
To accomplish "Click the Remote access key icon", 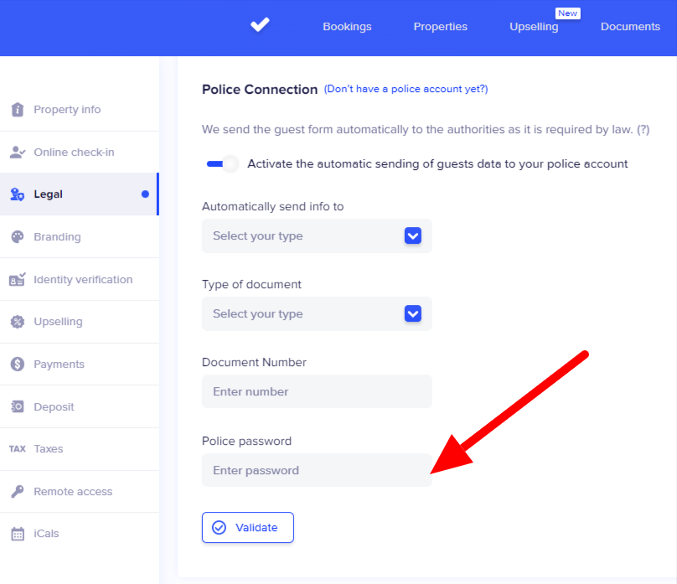I will coord(17,492).
